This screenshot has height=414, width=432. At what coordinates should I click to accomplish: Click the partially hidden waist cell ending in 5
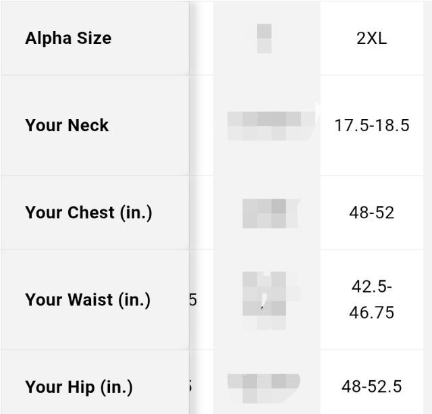click(x=196, y=299)
